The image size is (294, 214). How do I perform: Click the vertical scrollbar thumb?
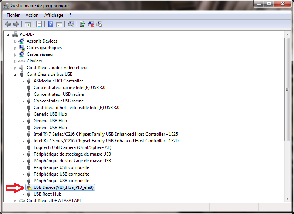pyautogui.click(x=287, y=89)
